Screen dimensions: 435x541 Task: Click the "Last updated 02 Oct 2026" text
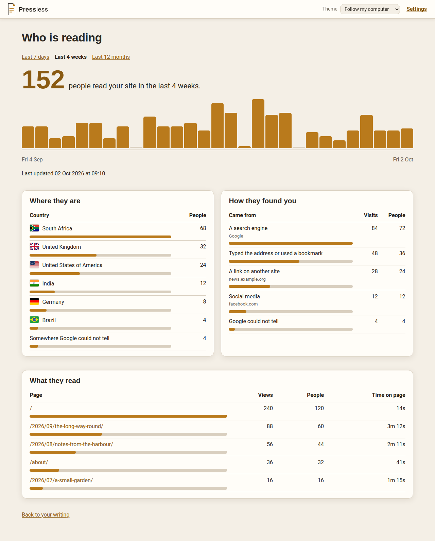click(x=64, y=173)
